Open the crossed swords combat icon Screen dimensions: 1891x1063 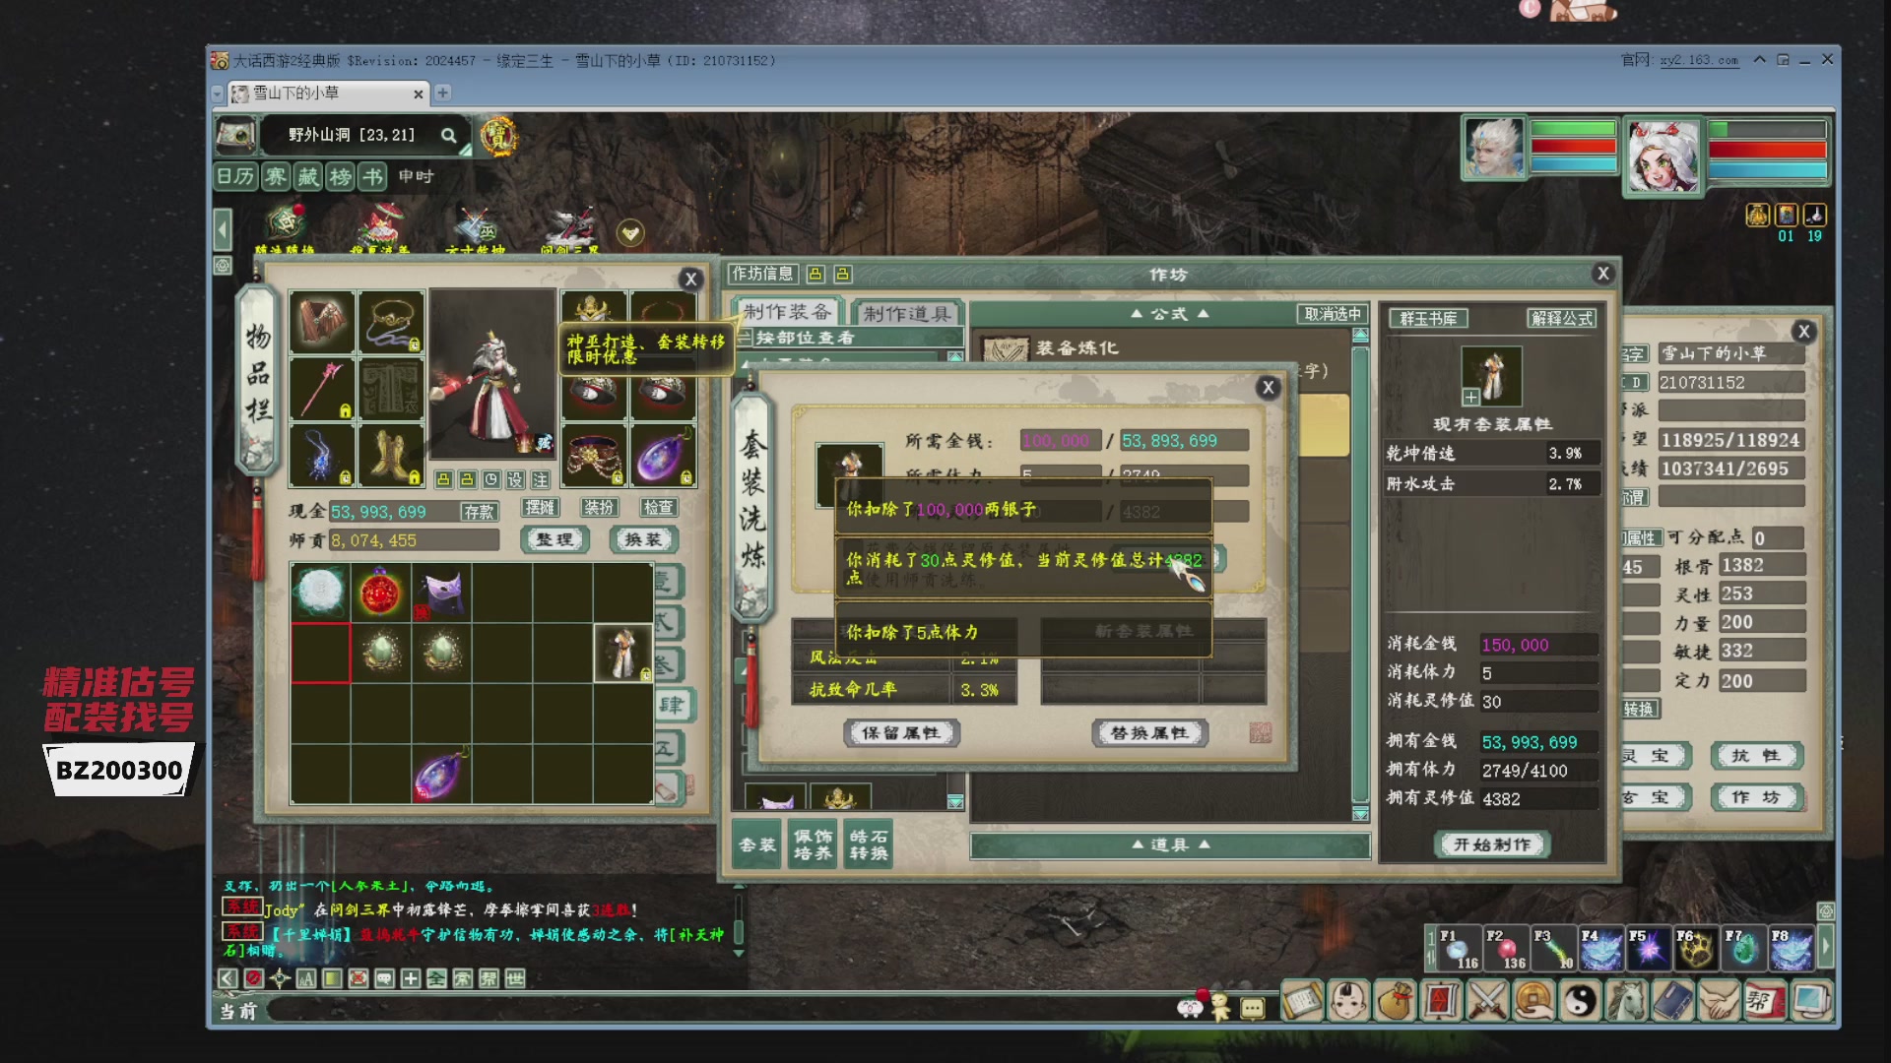click(x=1487, y=1002)
